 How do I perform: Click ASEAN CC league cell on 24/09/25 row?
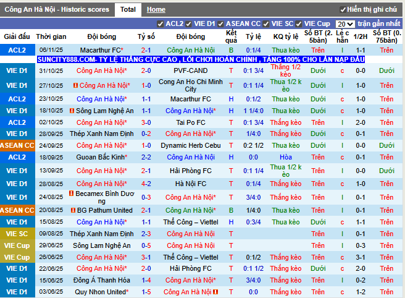(17, 145)
